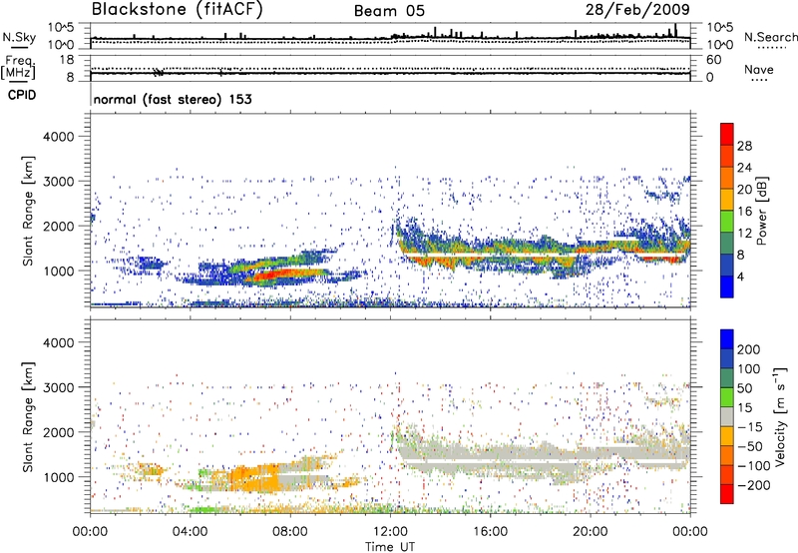Click the 04:00 time axis tick label
798x553 pixels.
191,532
